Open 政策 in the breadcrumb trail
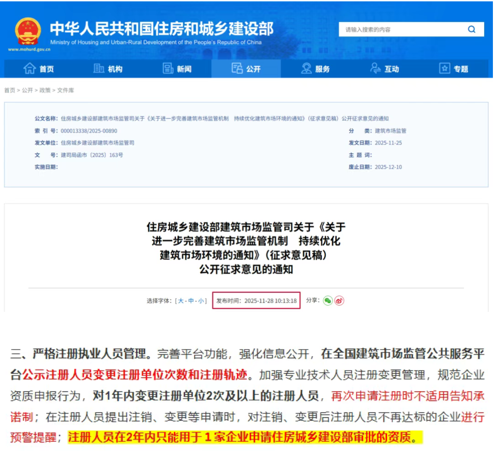This screenshot has height=451, width=497. (45, 90)
